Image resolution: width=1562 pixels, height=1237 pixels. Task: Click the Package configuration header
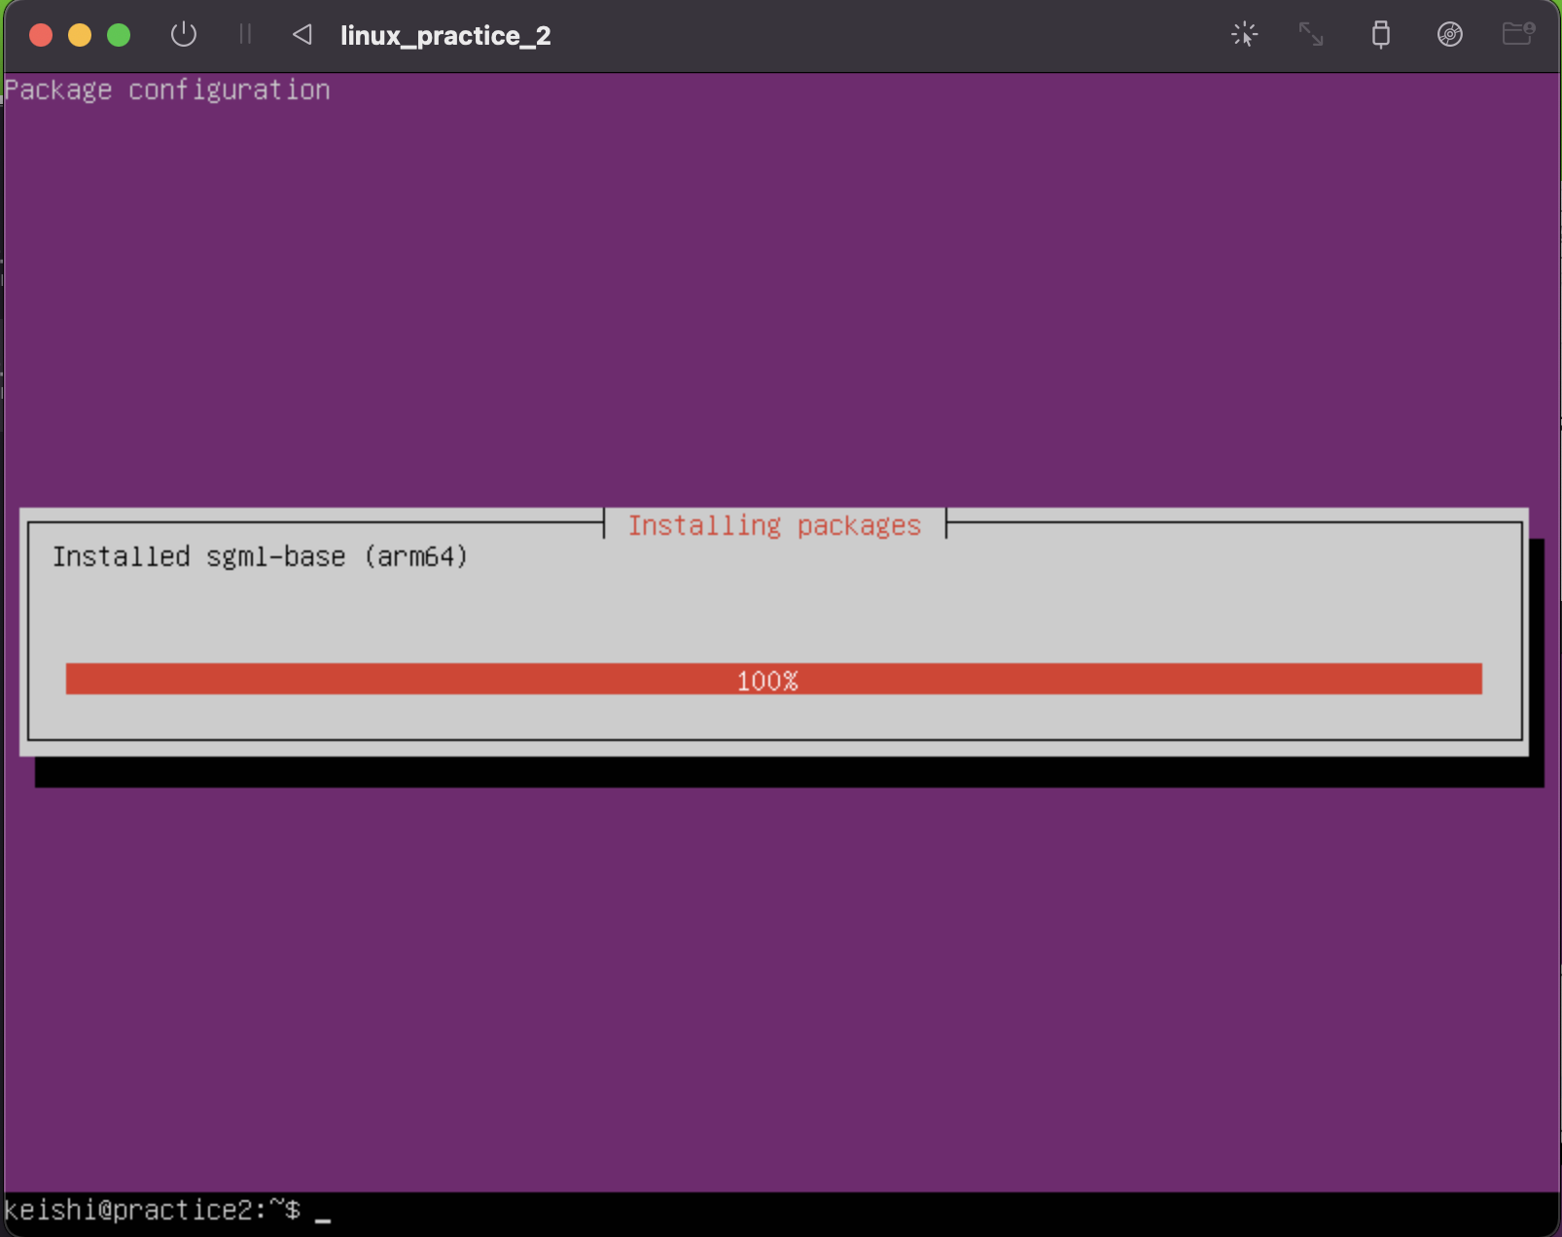tap(166, 88)
